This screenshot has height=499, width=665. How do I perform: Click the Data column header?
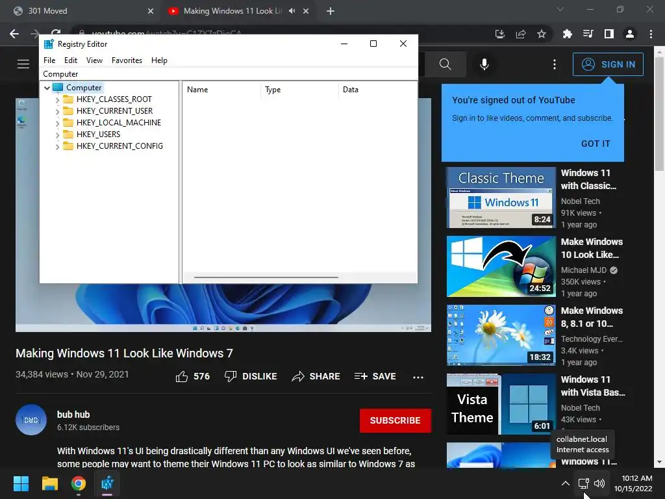[377, 90]
